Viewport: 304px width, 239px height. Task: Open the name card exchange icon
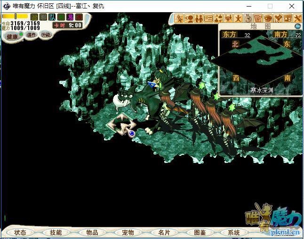coord(209,18)
